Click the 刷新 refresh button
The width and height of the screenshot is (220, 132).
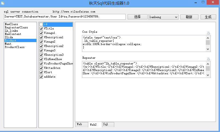(x=189, y=17)
